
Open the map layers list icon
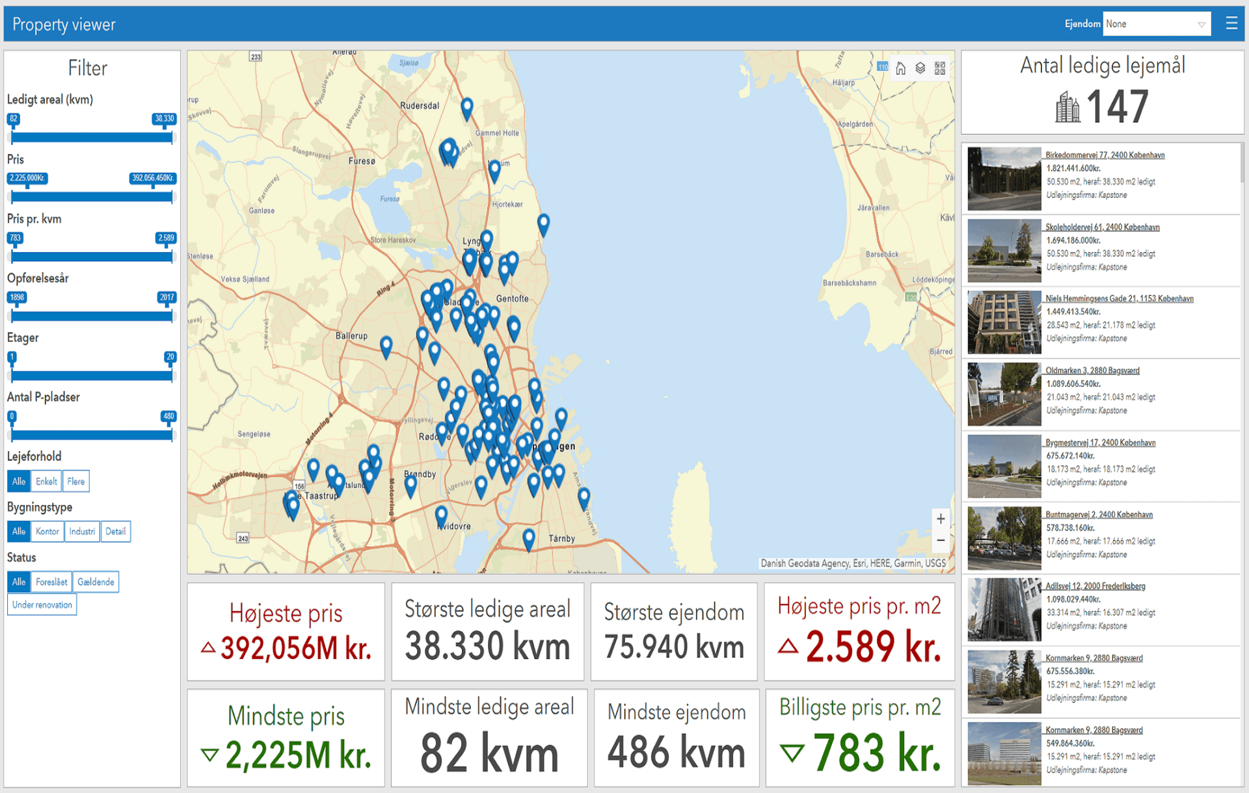(920, 68)
